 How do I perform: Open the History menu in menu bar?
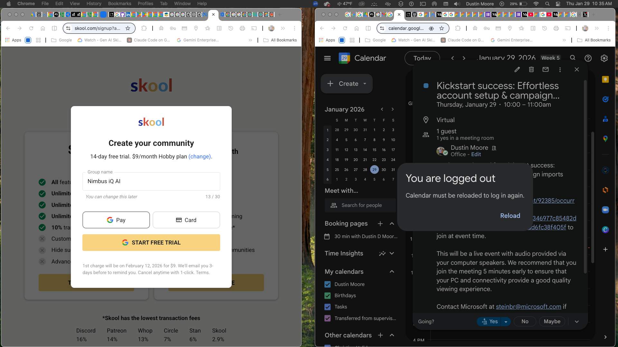click(x=94, y=4)
